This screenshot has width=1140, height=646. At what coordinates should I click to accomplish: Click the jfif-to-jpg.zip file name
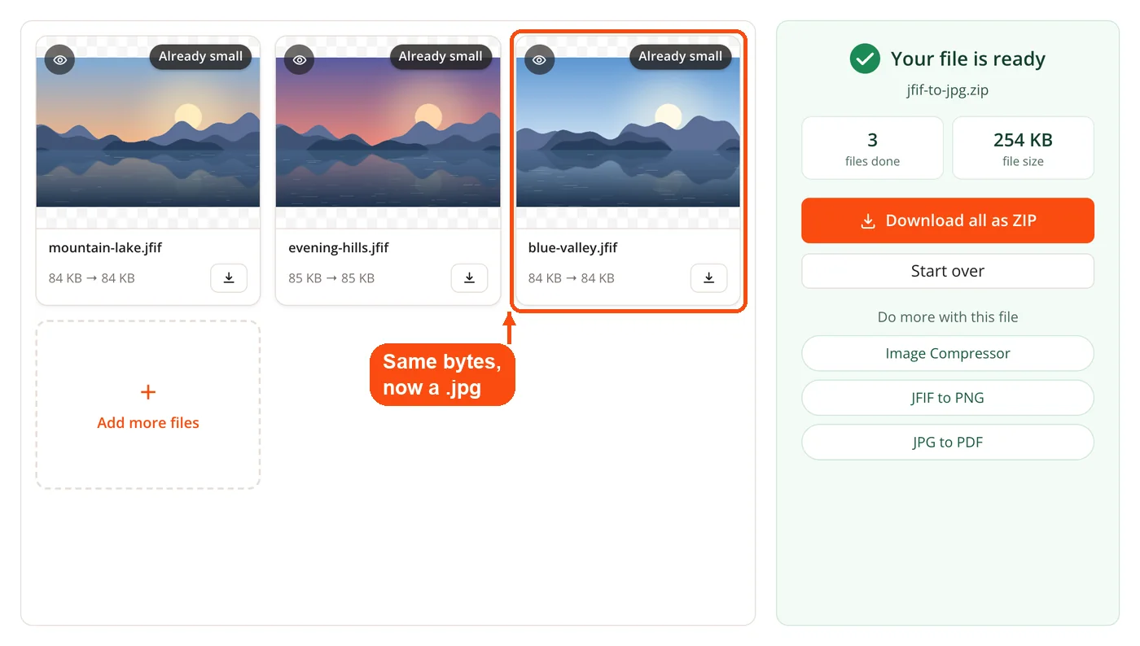click(x=948, y=90)
